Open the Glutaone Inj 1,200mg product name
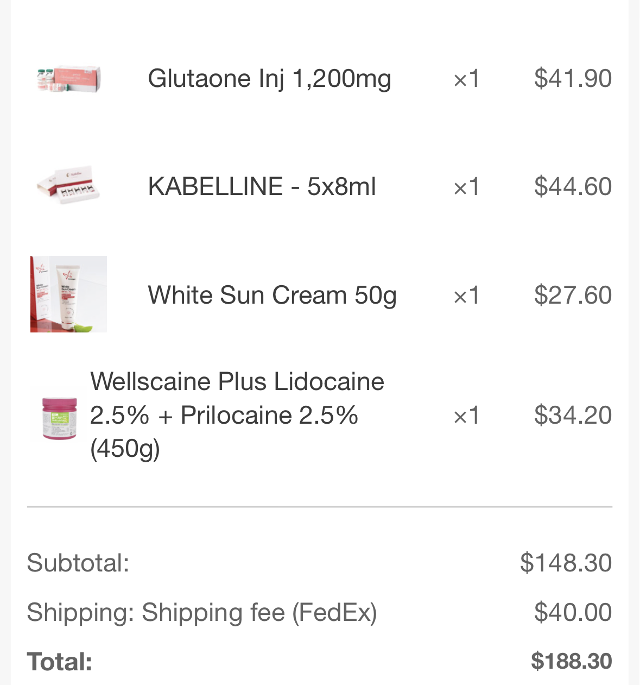640x685 pixels. pyautogui.click(x=269, y=79)
